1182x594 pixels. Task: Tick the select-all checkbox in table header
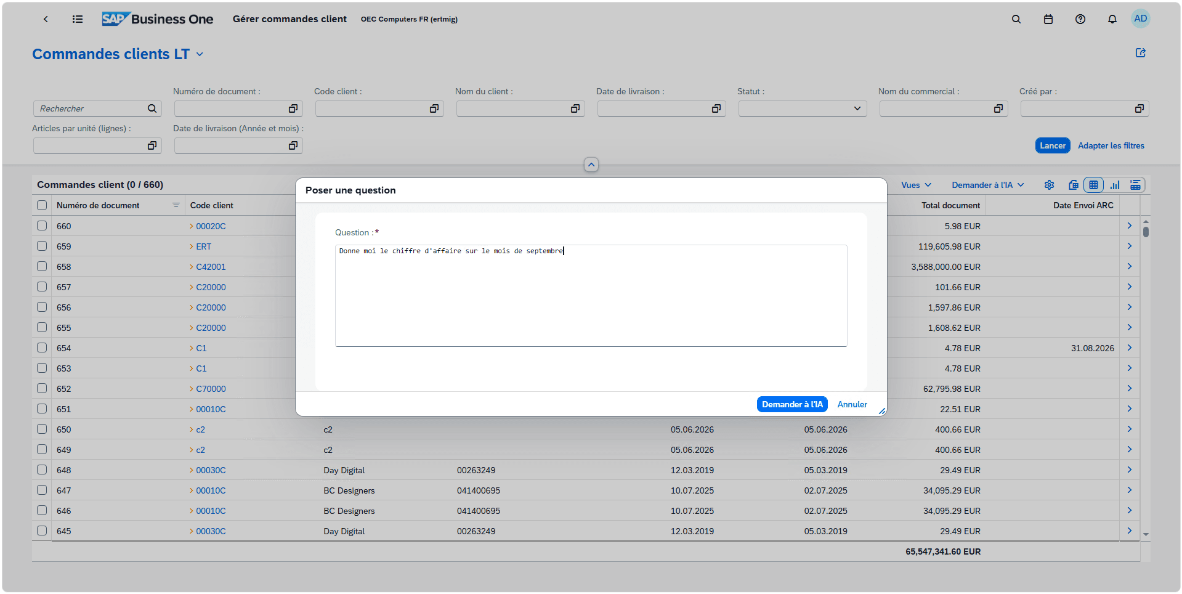click(42, 205)
